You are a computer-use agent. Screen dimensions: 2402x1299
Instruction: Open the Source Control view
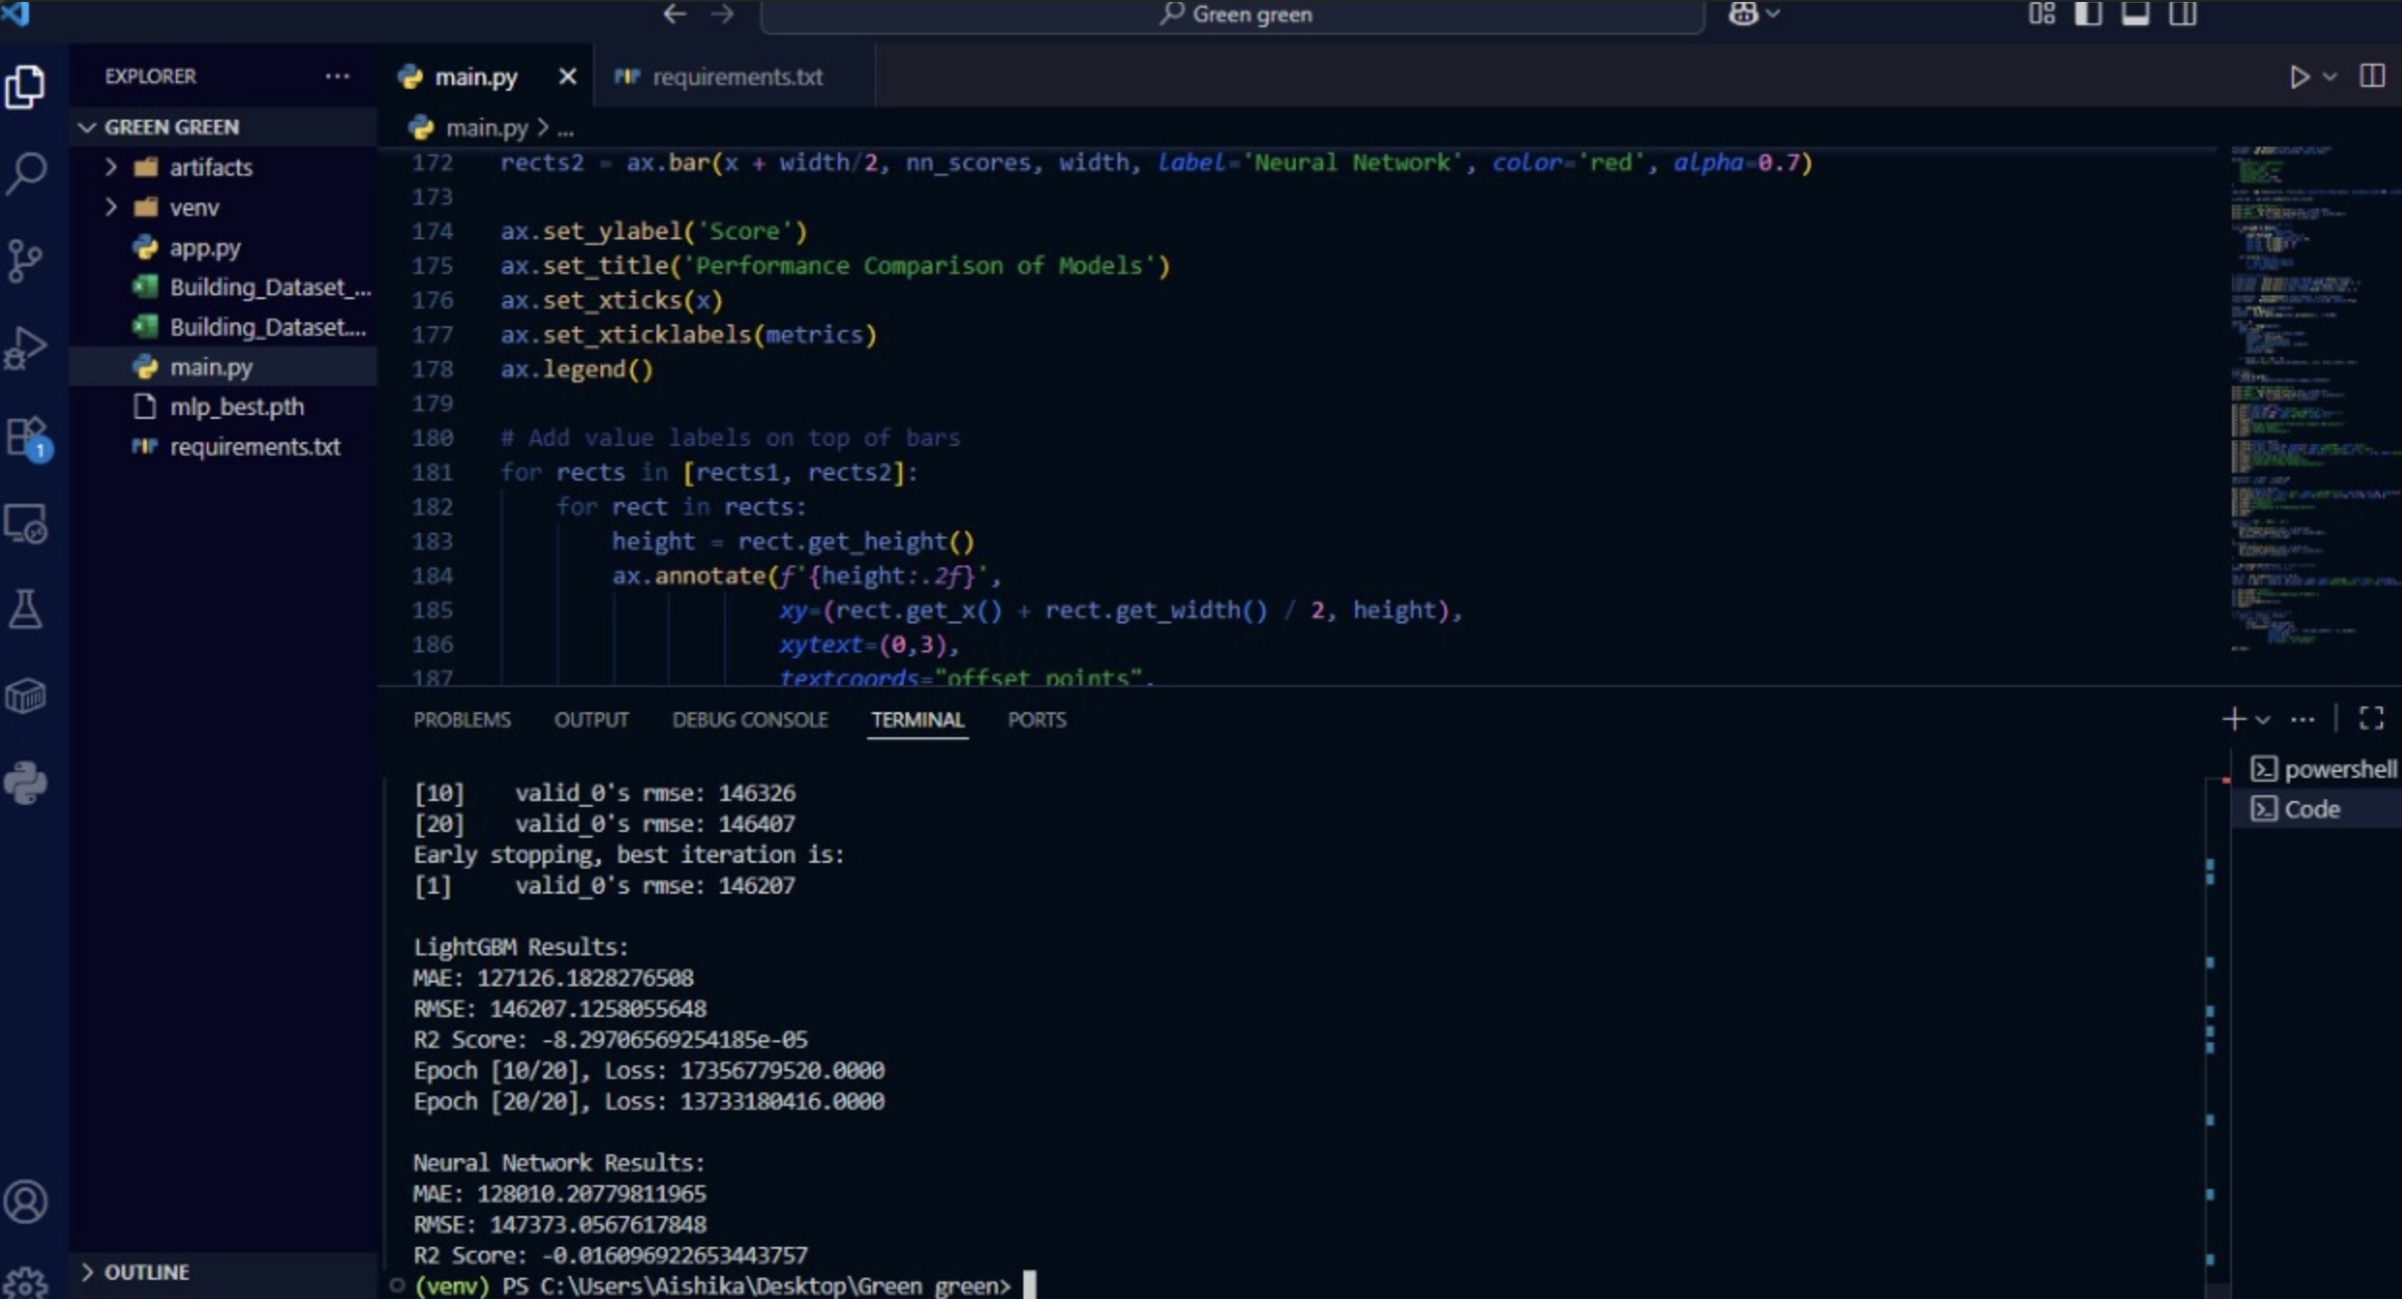[x=26, y=261]
